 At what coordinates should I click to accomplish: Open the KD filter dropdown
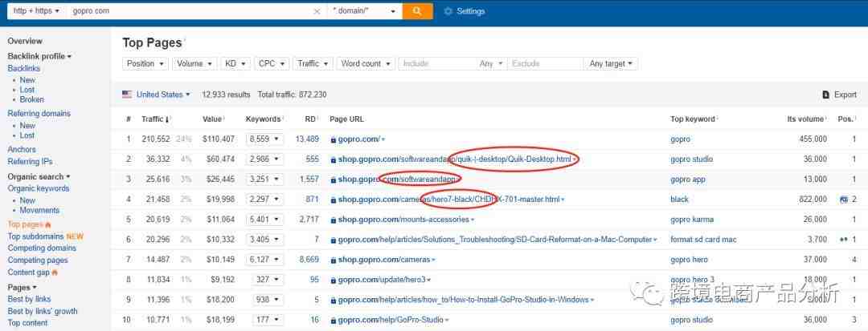235,63
